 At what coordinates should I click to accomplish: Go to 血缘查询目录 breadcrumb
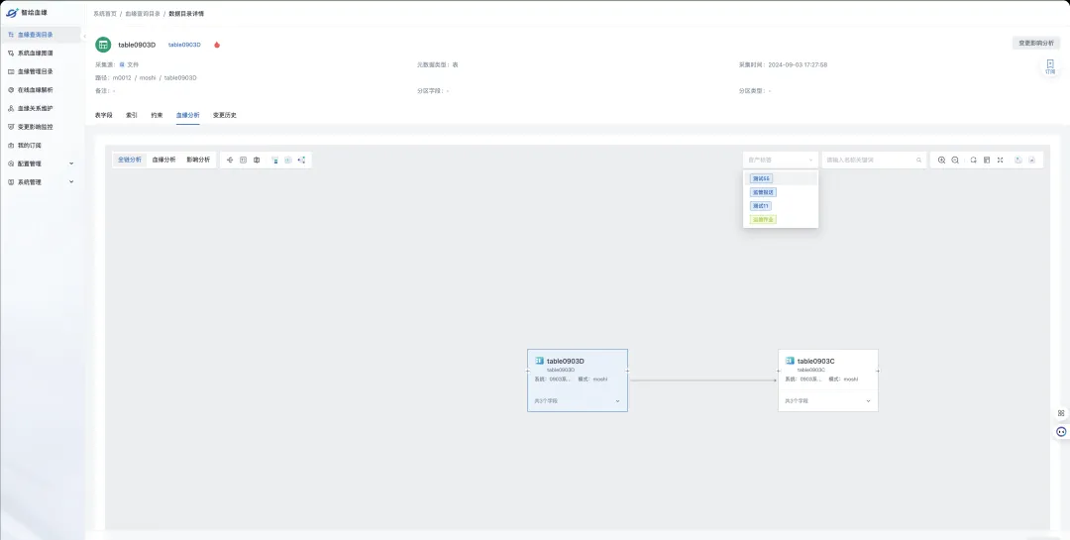coord(142,14)
